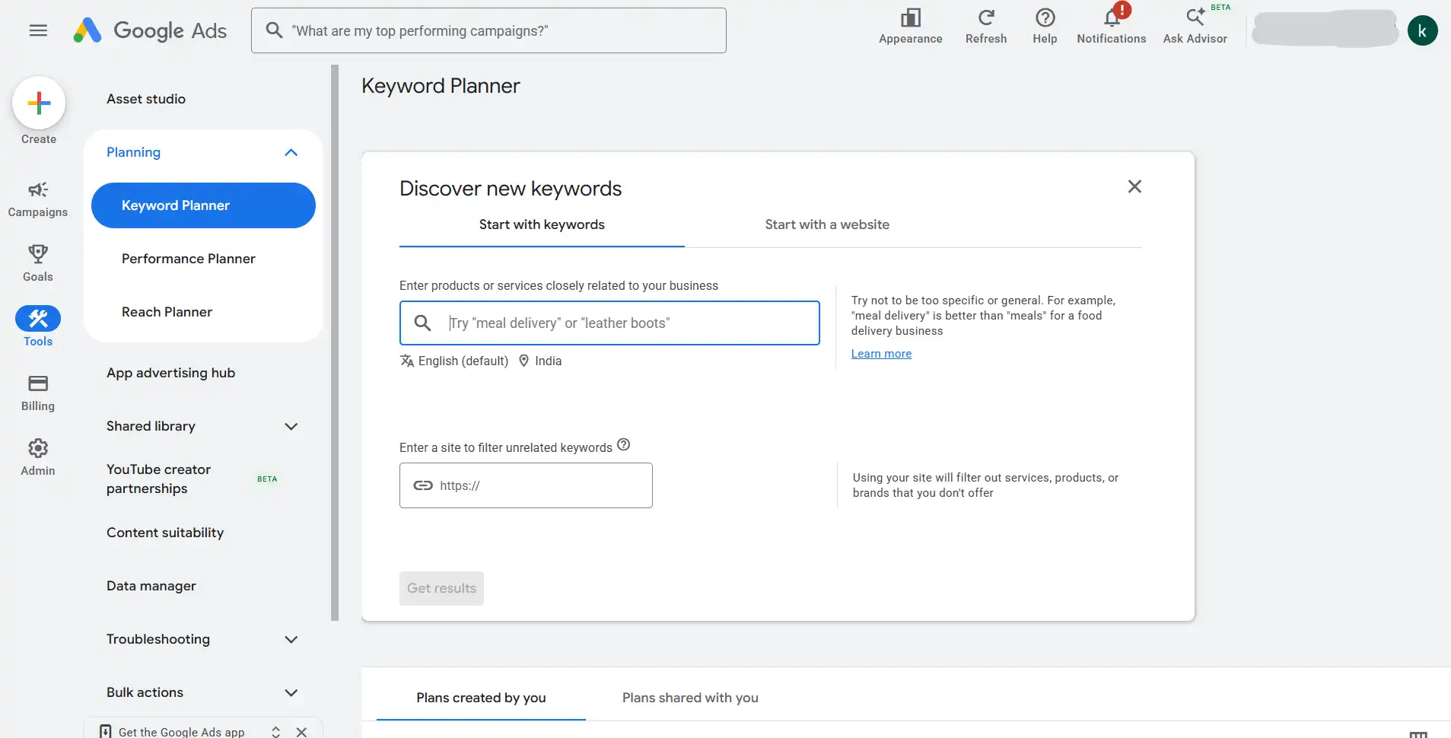The image size is (1451, 738).
Task: Open Ask Advisor beta
Action: [1195, 27]
